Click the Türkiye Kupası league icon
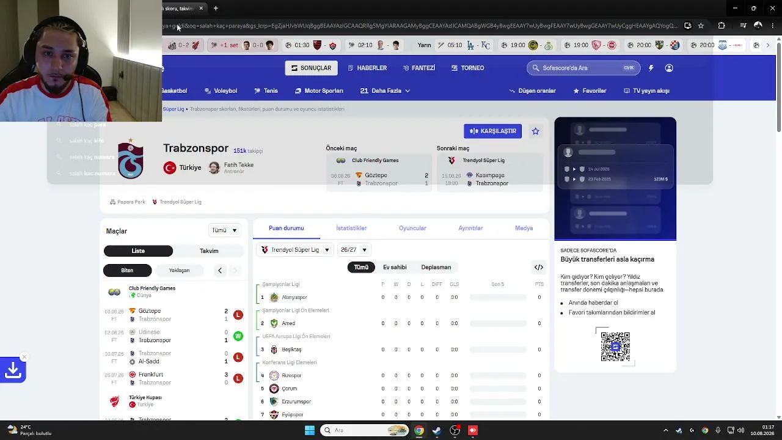The height and width of the screenshot is (440, 782). click(114, 402)
